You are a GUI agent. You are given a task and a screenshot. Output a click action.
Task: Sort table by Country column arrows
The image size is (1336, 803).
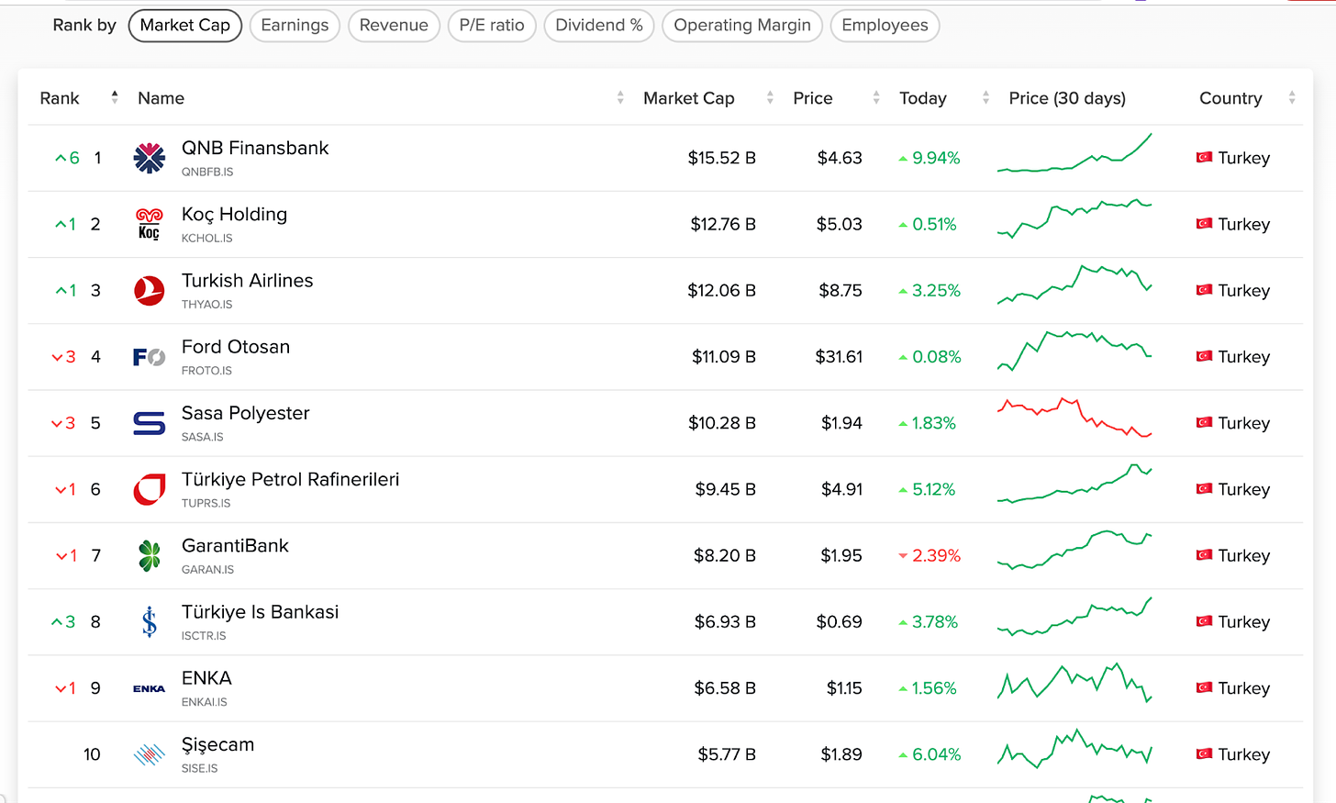pos(1292,97)
